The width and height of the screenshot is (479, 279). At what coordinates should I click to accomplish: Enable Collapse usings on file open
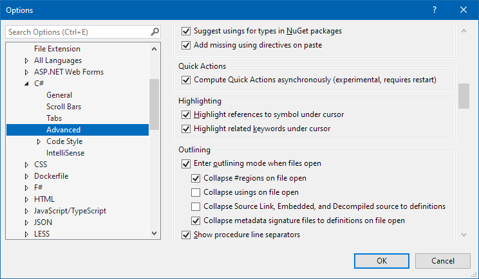[x=196, y=192]
